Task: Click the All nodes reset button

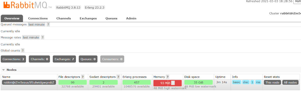Action: 290,82
